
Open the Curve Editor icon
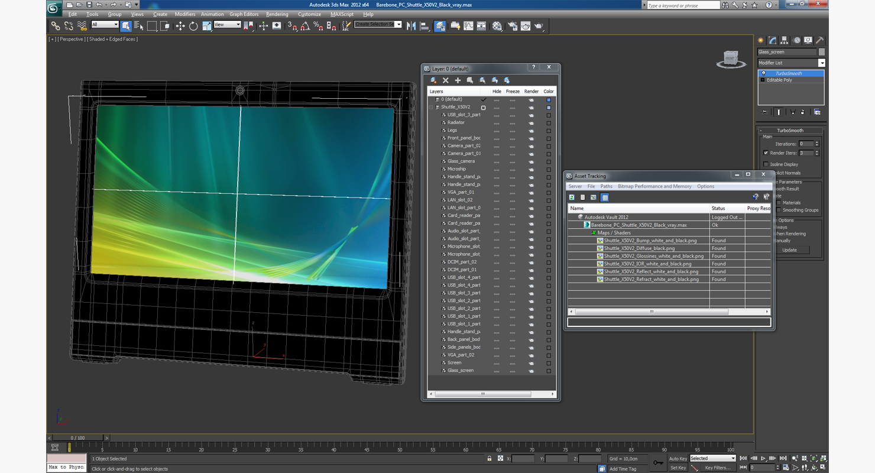tap(468, 26)
